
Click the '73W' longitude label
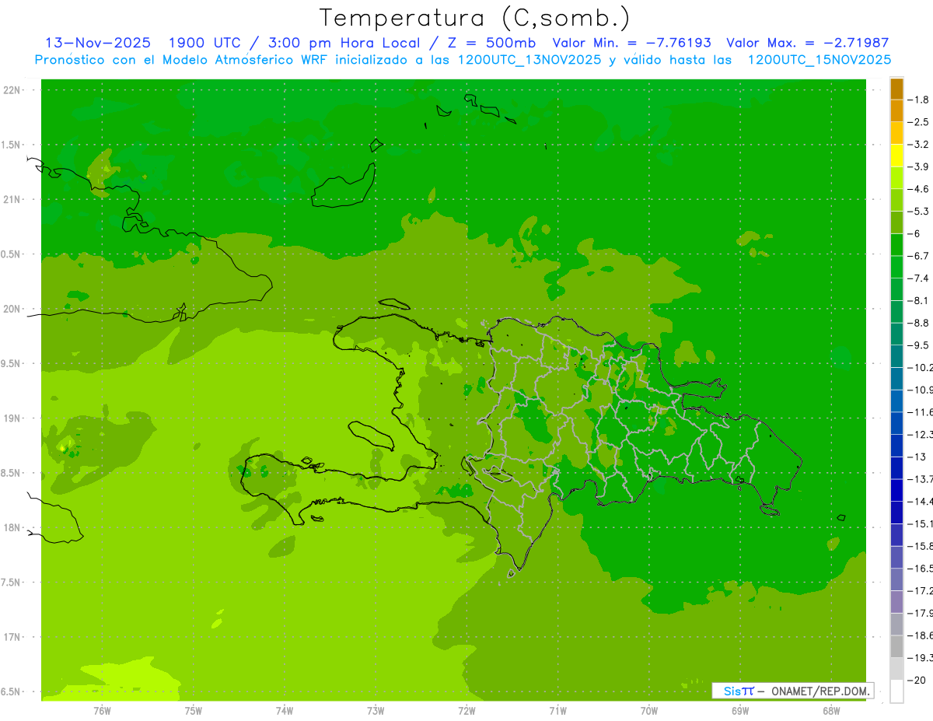coord(376,711)
